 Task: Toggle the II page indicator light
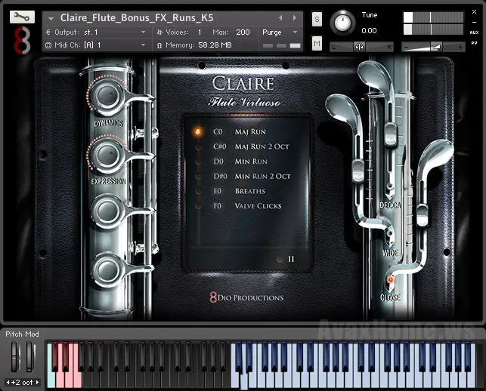280,260
